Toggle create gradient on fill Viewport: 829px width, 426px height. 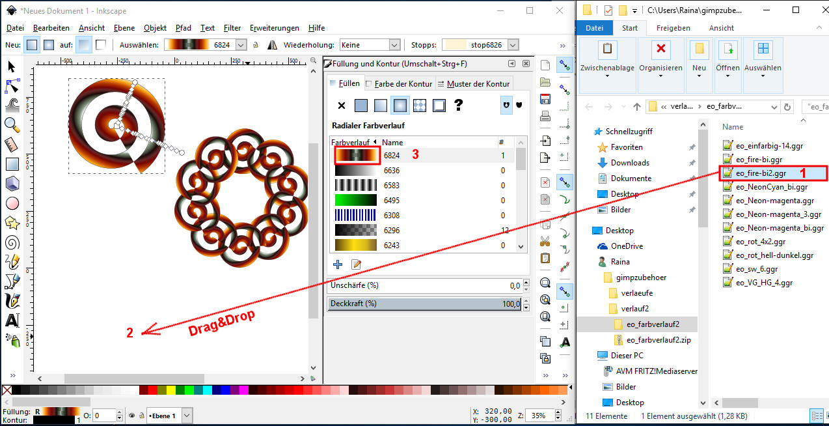click(x=84, y=45)
